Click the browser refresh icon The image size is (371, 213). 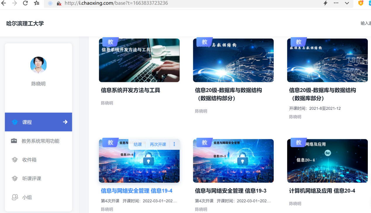coord(25,3)
